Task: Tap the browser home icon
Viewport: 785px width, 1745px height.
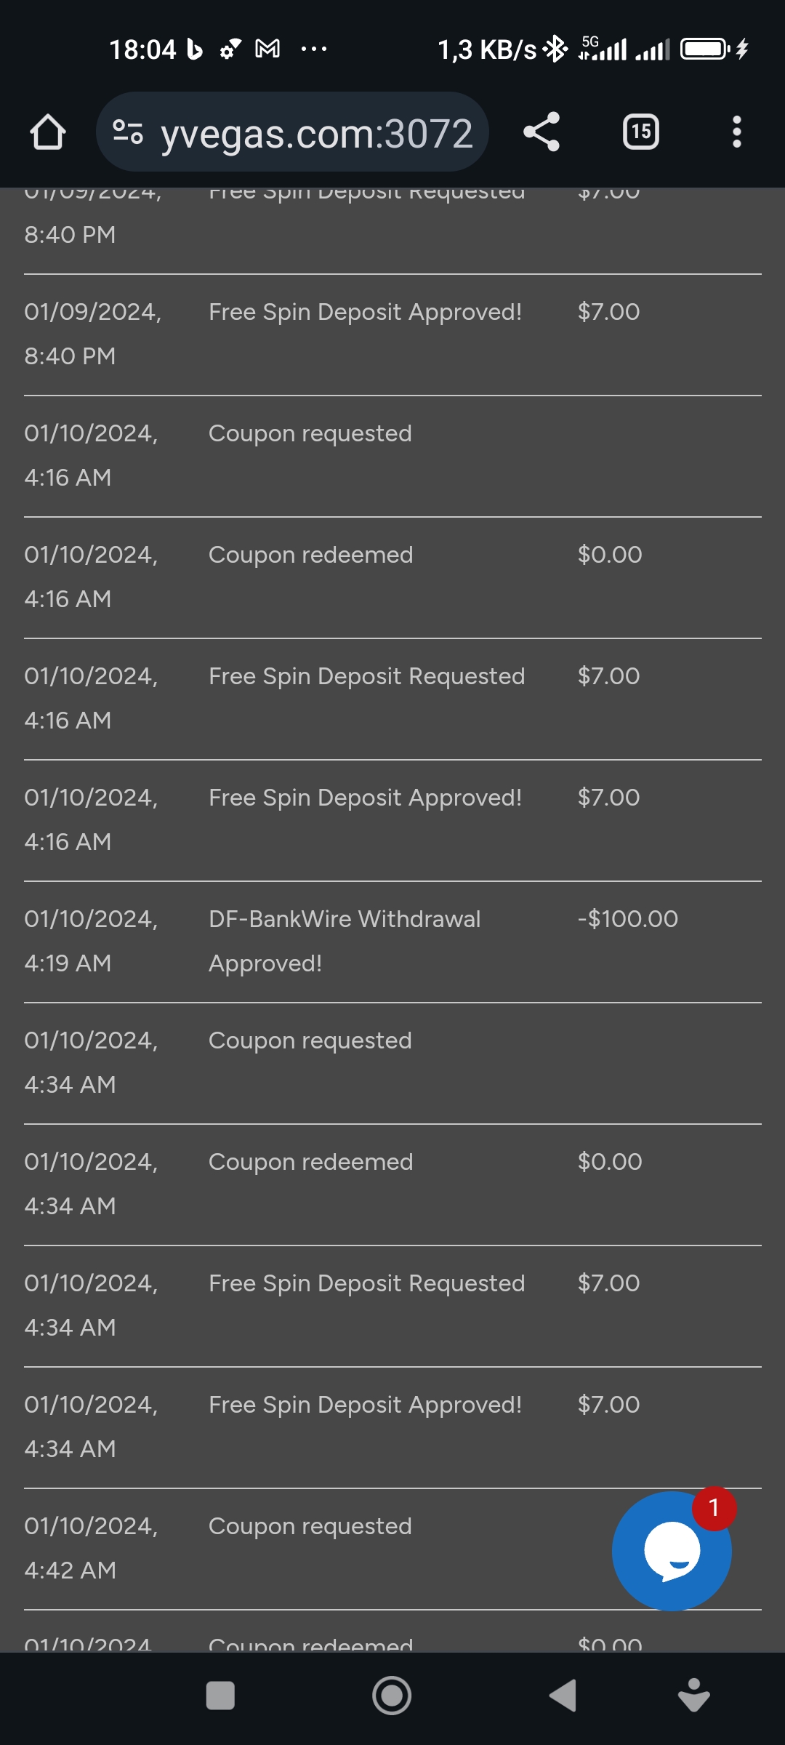Action: (48, 132)
